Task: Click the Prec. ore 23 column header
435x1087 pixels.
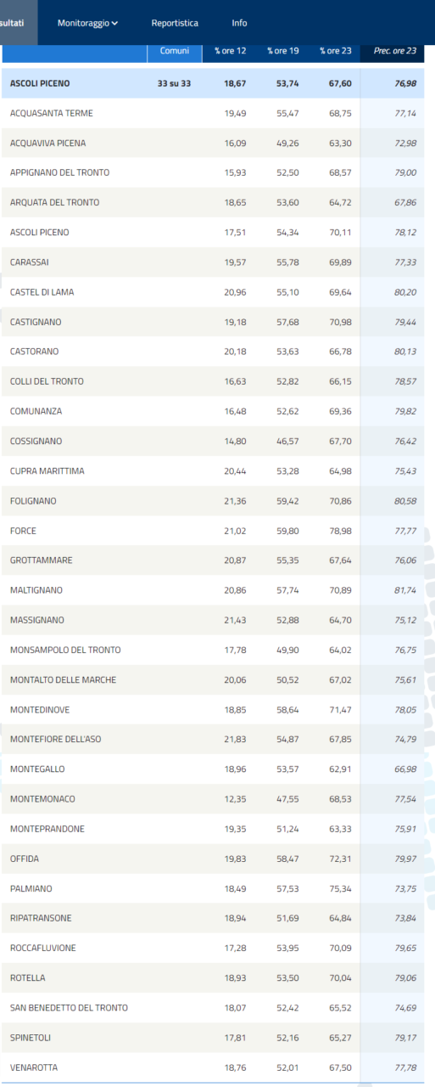Action: [x=394, y=51]
